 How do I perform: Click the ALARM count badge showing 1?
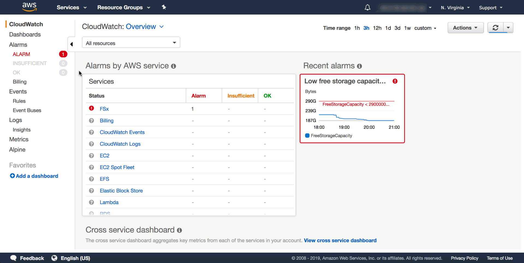pos(63,54)
